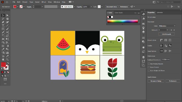Click the Keyboard Increment field
182x102 pixels.
tap(166, 60)
